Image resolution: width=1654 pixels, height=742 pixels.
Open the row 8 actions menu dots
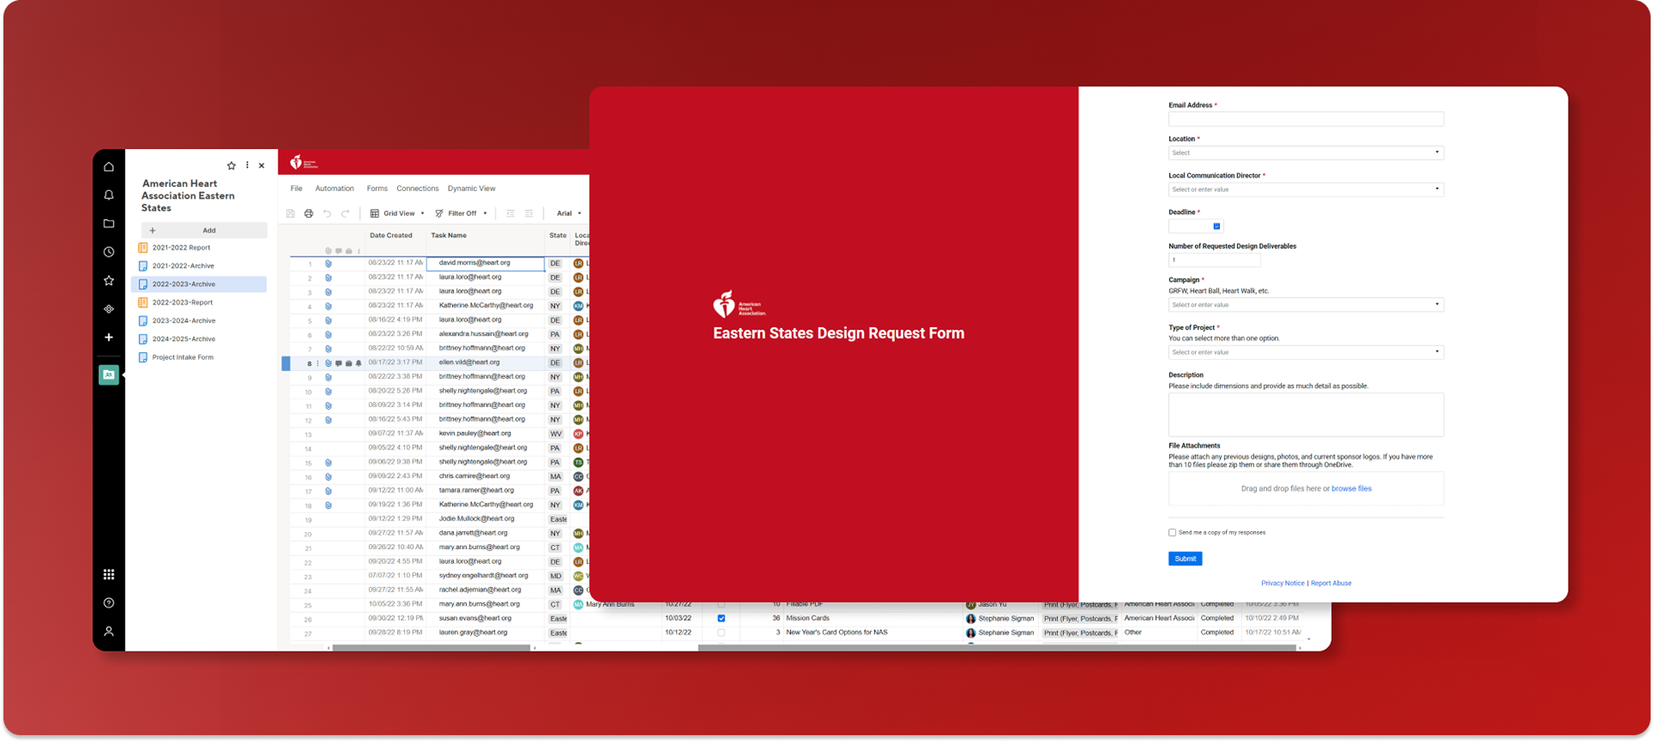coord(318,363)
